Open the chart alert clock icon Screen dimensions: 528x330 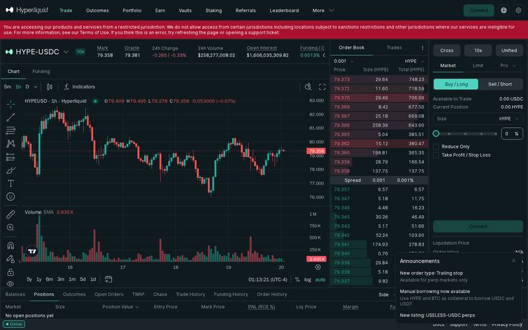pos(308,87)
